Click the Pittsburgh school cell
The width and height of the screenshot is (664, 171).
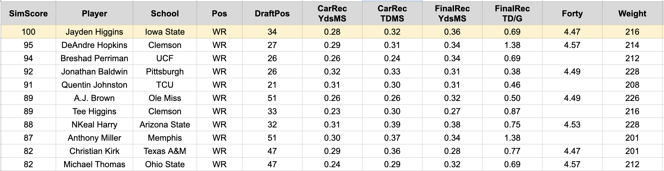165,72
